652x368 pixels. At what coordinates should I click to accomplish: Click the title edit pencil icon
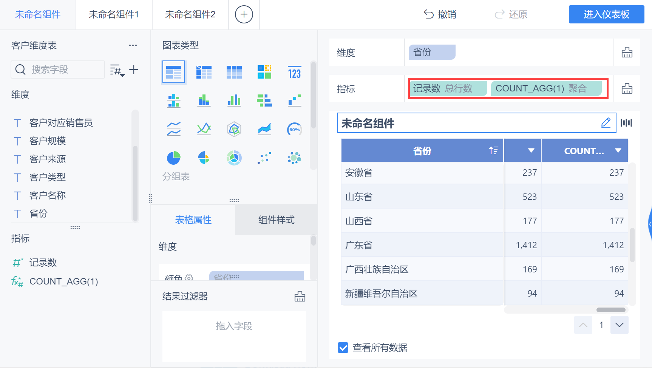coord(606,123)
